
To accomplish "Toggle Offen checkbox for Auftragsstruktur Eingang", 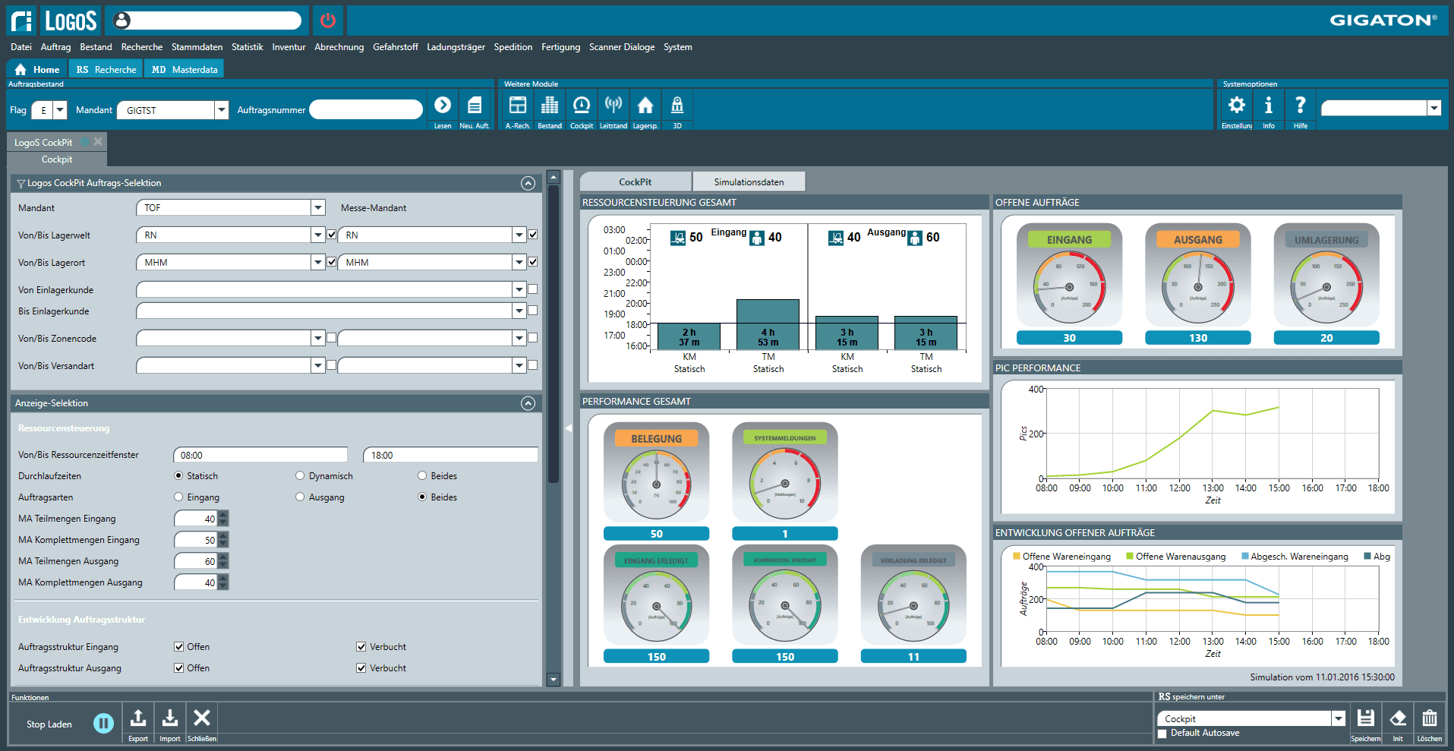I will point(179,647).
